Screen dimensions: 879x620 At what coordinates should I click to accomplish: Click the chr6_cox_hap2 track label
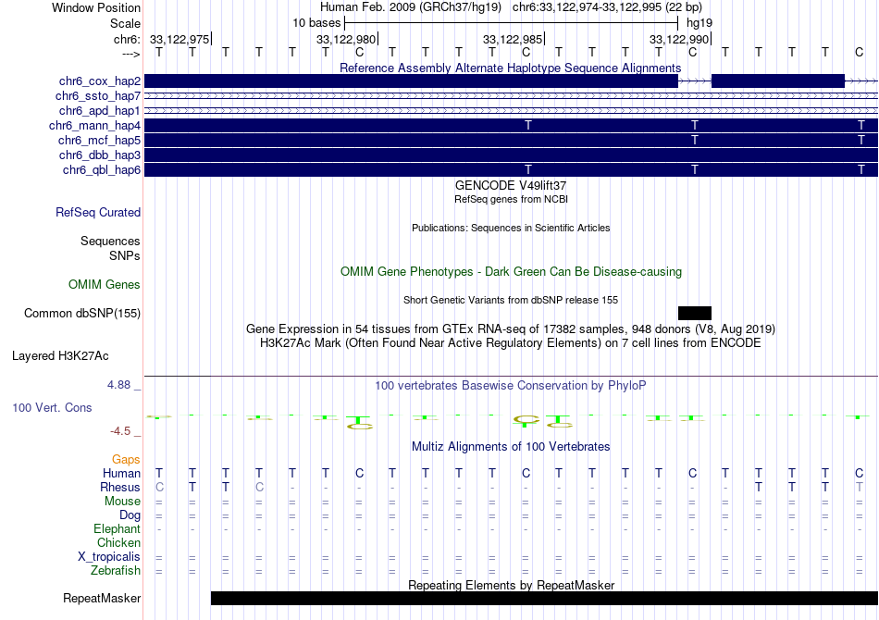100,81
